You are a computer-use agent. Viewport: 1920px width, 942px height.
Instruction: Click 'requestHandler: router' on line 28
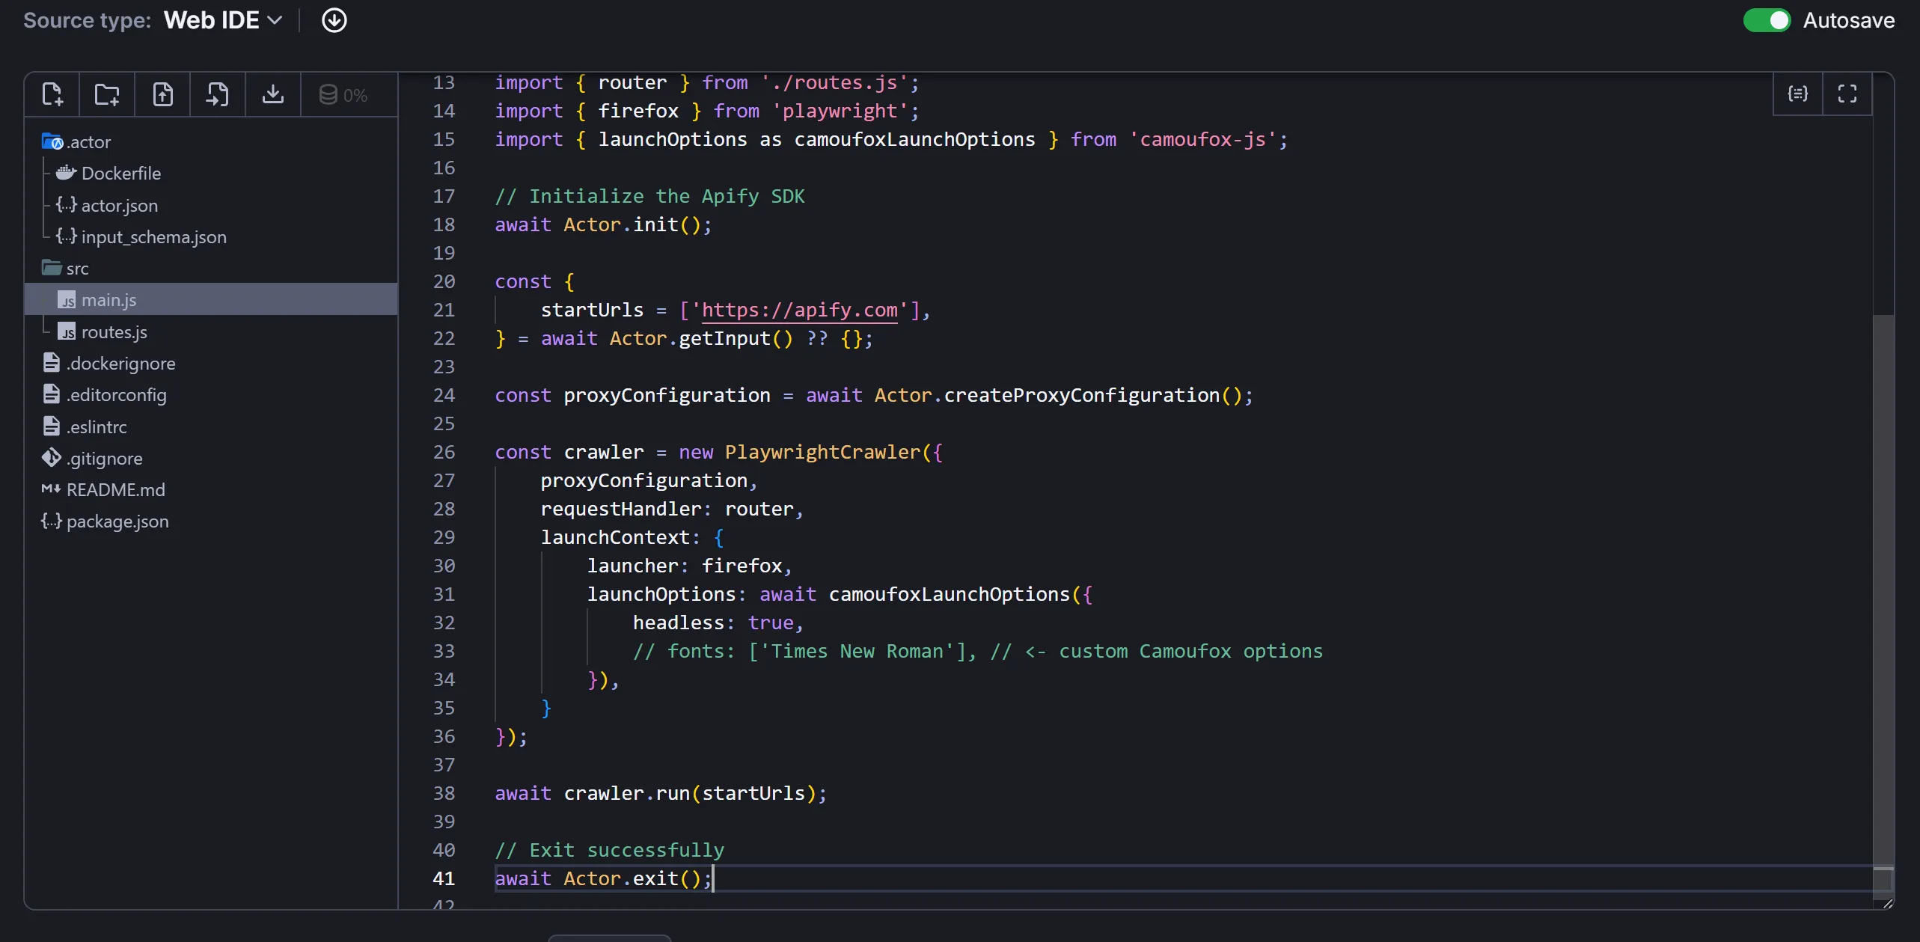667,509
